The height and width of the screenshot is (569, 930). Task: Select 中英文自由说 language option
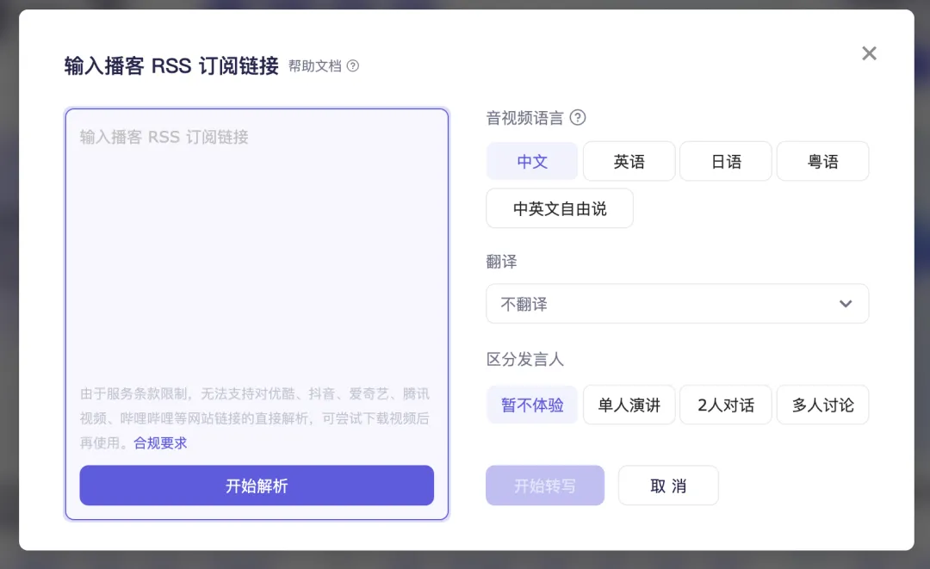click(560, 208)
